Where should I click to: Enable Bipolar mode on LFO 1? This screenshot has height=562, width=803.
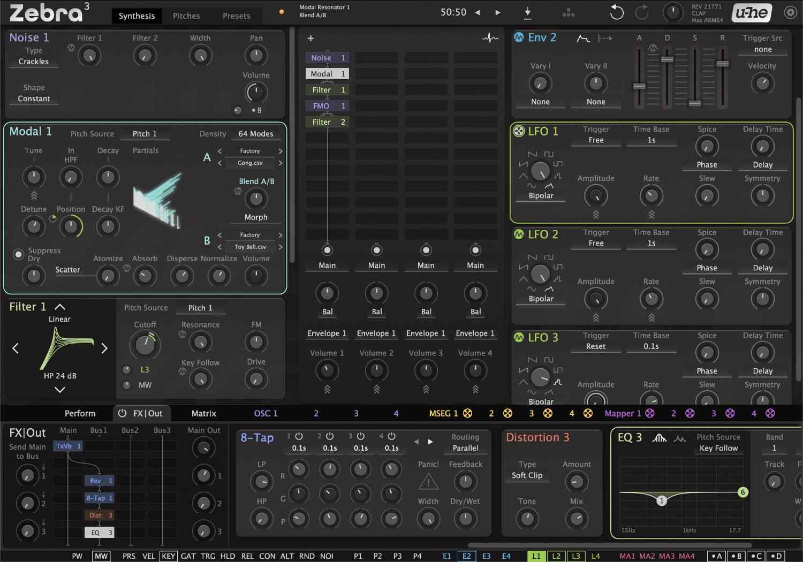[541, 195]
